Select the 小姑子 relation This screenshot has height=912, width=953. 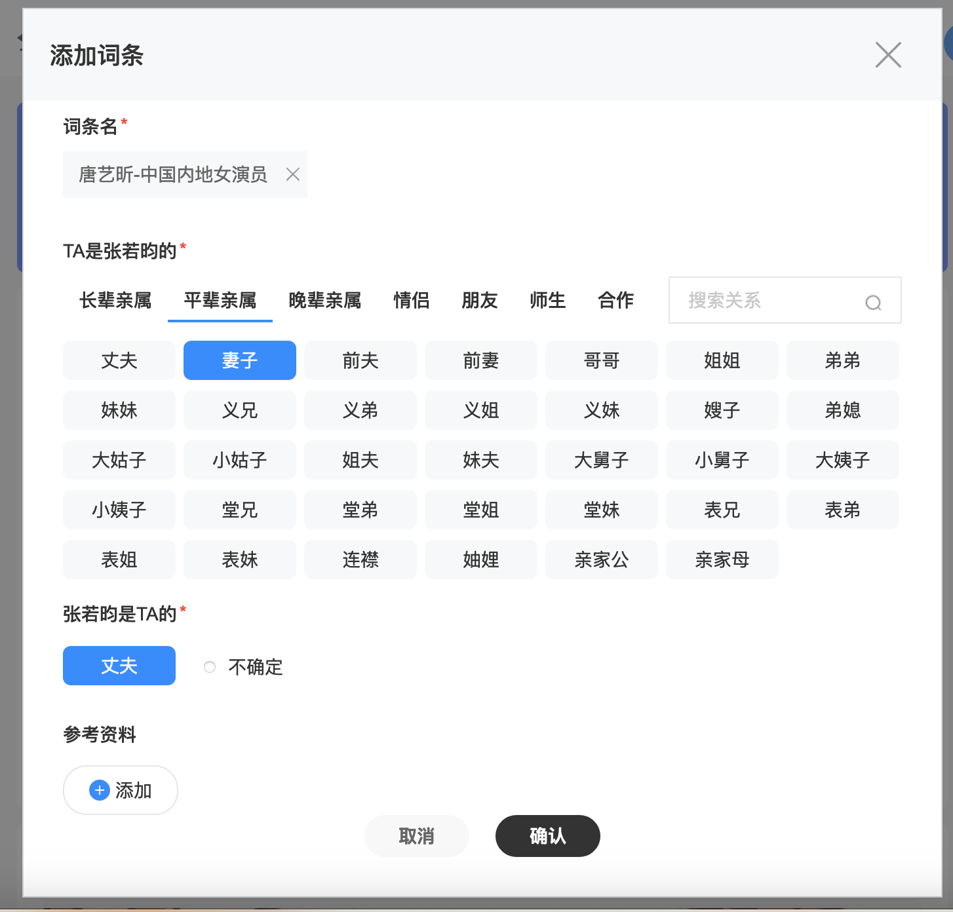point(240,460)
